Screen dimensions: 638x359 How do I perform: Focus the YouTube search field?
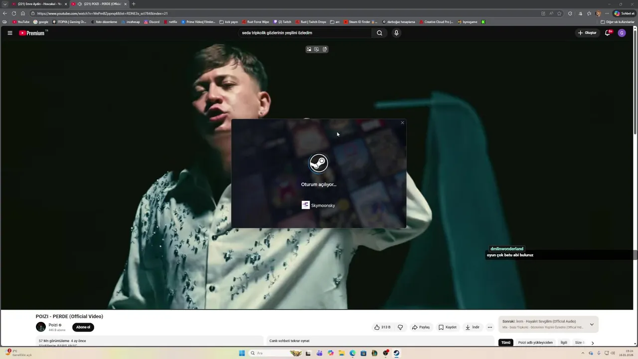pos(305,33)
